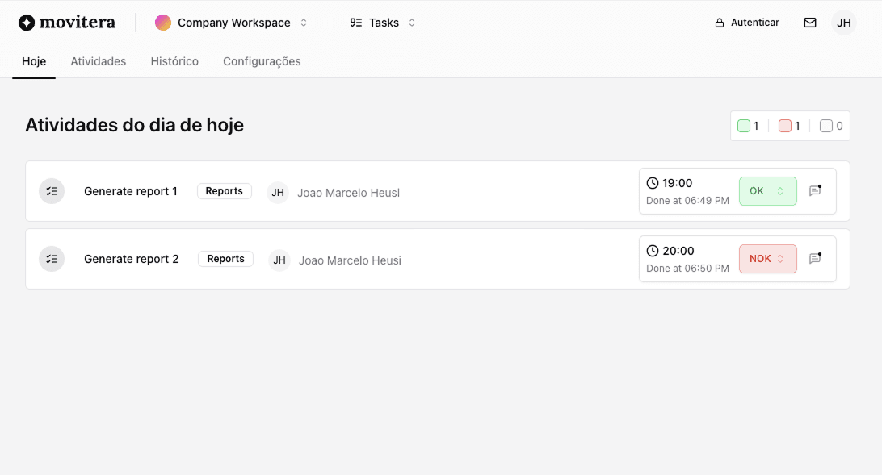The image size is (882, 475).
Task: Click the lock icon next to Autenticar
Action: click(x=719, y=23)
